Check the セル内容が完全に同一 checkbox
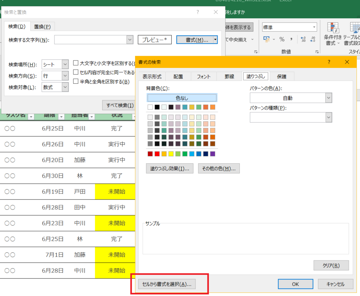 (x=76, y=72)
